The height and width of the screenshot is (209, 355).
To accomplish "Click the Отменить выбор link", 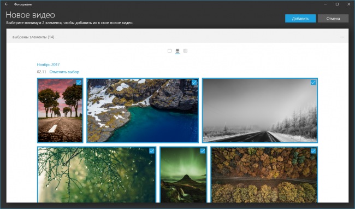I will coord(64,72).
